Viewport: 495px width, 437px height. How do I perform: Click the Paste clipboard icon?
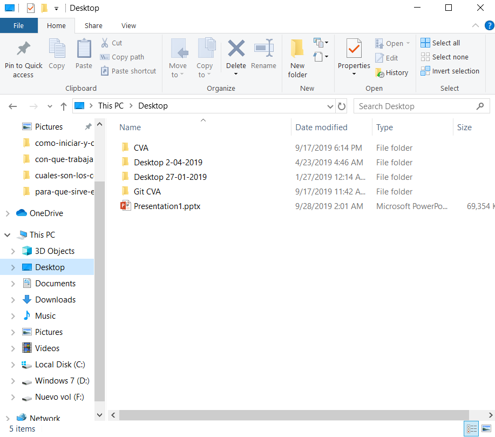pos(84,48)
